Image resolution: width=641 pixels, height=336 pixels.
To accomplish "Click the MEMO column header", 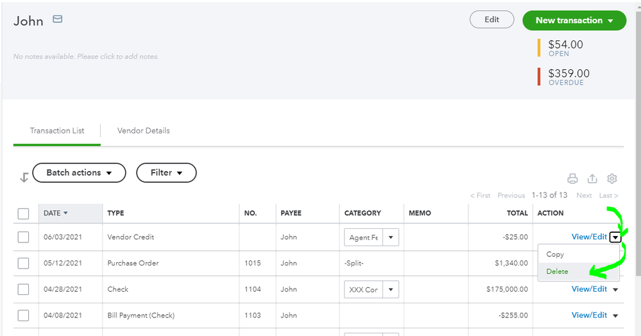I will (420, 213).
